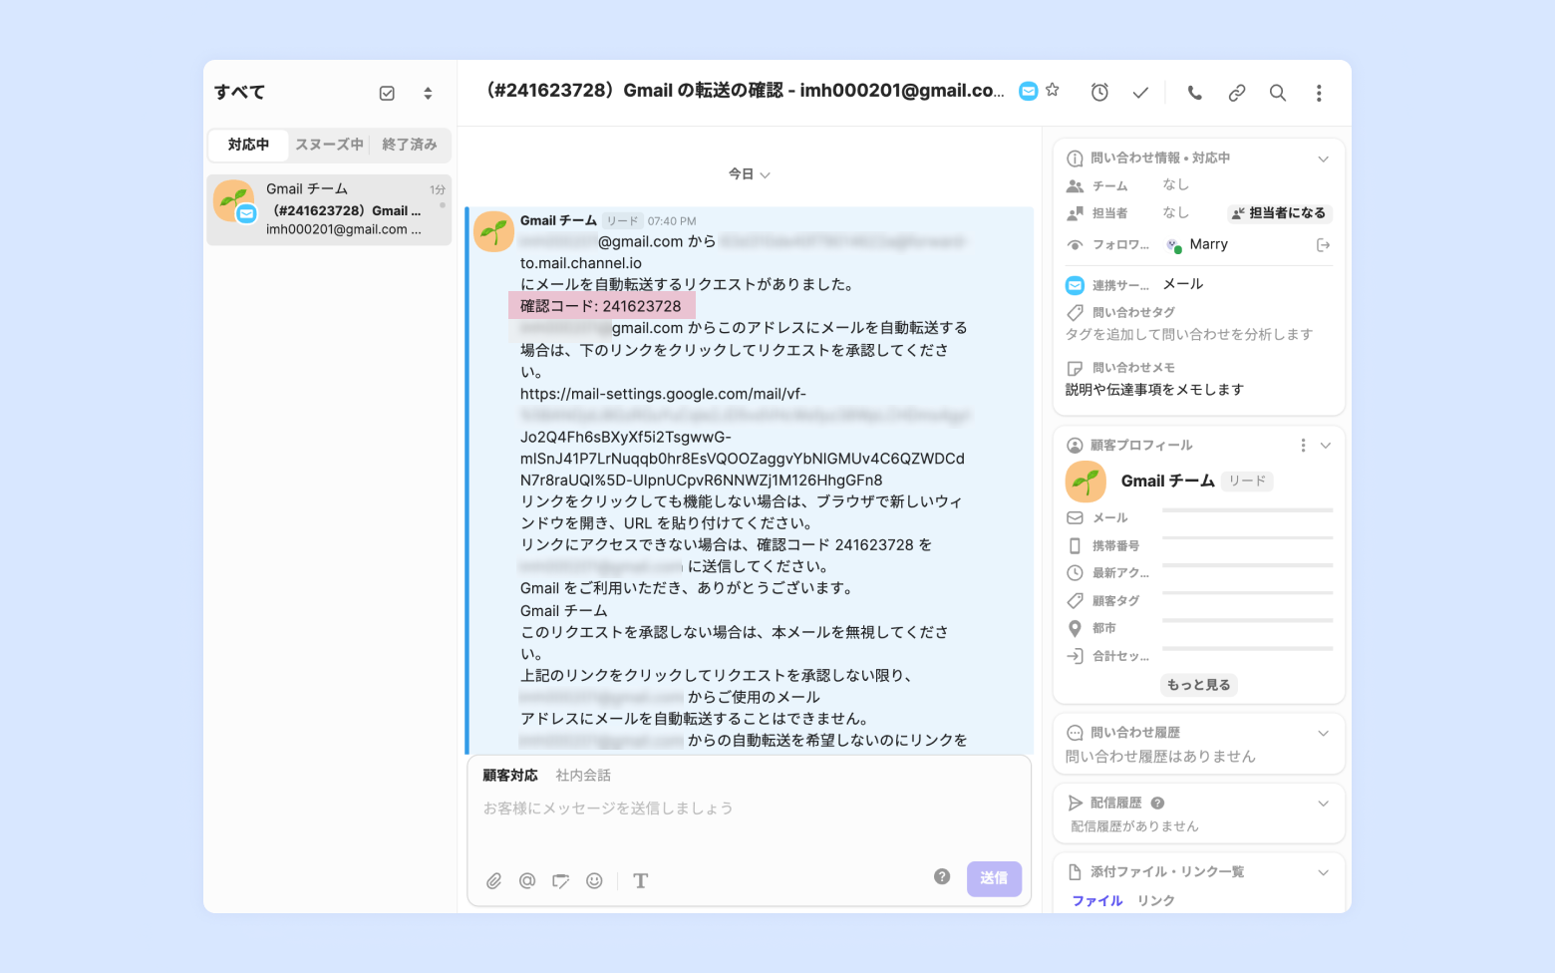Click the 送信 send button

coord(994,878)
